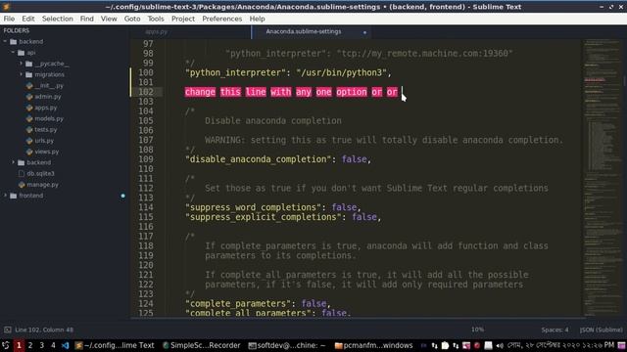Image resolution: width=627 pixels, height=352 pixels.
Task: Click the urls.py Python file icon
Action: 29,141
